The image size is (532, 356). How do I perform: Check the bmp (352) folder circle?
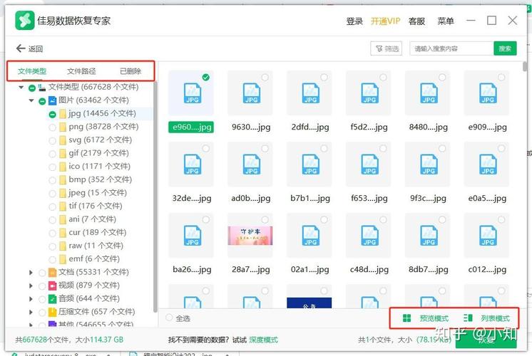click(52, 180)
